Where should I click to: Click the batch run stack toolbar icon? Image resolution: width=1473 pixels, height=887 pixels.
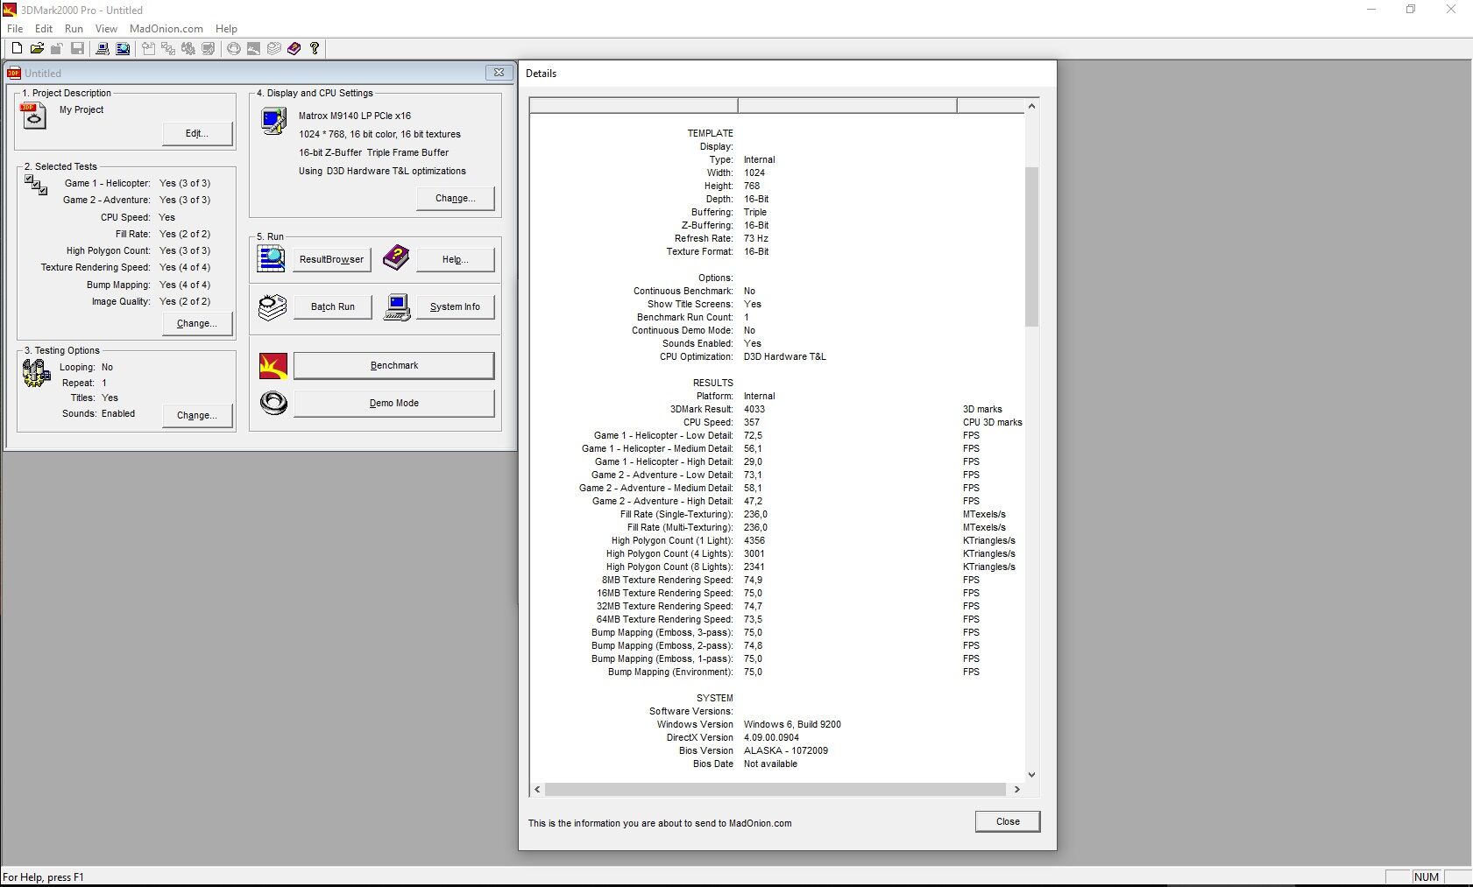[273, 48]
